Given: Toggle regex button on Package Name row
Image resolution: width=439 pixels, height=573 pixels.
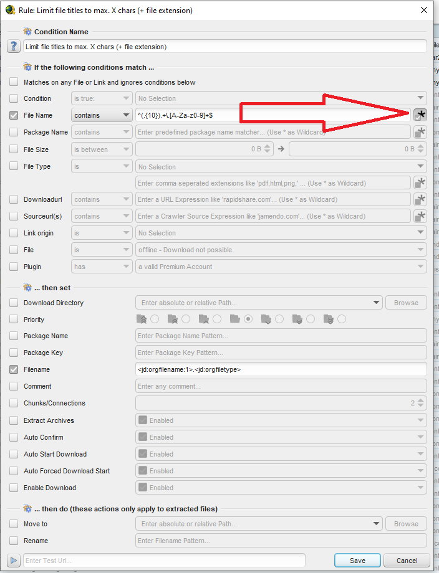Looking at the screenshot, I should 420,132.
